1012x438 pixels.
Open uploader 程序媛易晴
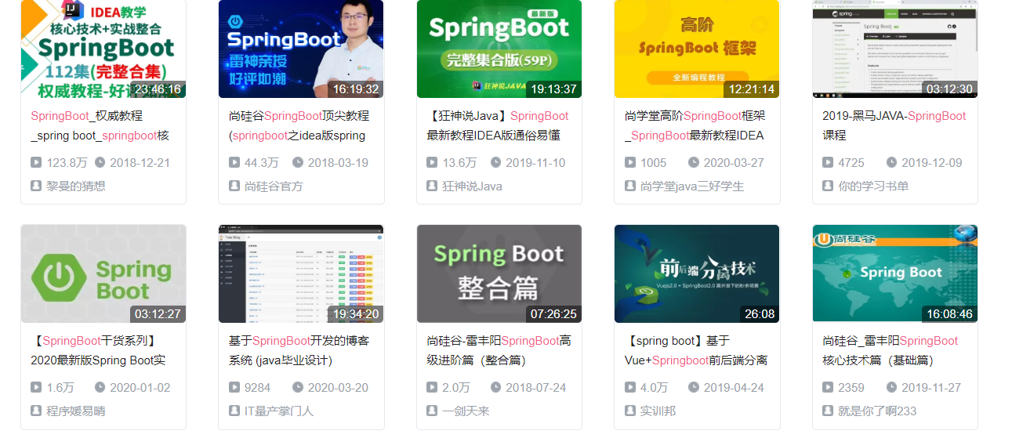pyautogui.click(x=76, y=411)
